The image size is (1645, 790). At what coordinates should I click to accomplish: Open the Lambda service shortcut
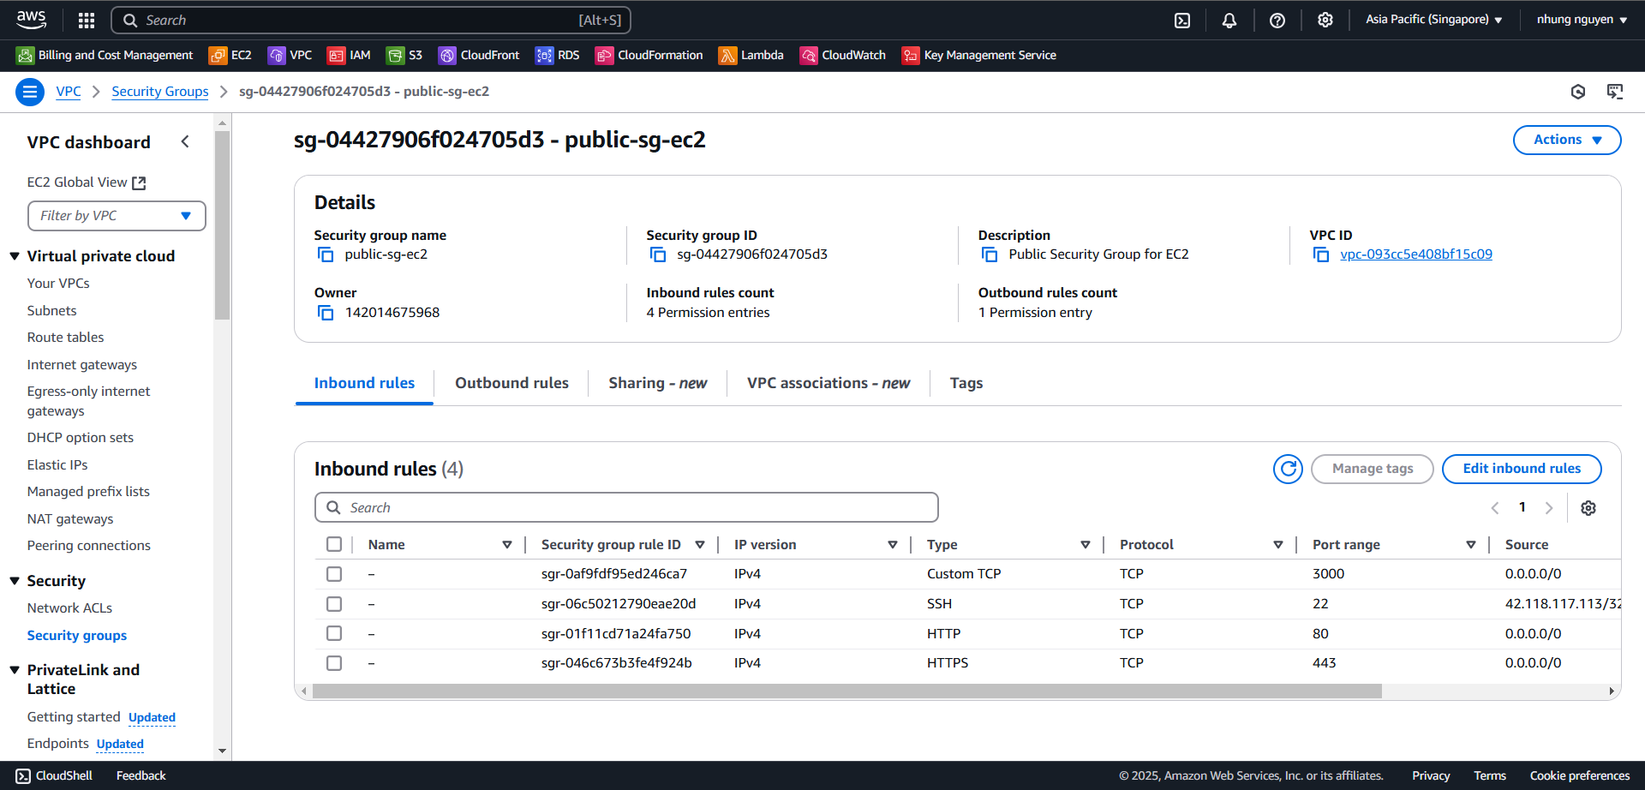pyautogui.click(x=751, y=56)
